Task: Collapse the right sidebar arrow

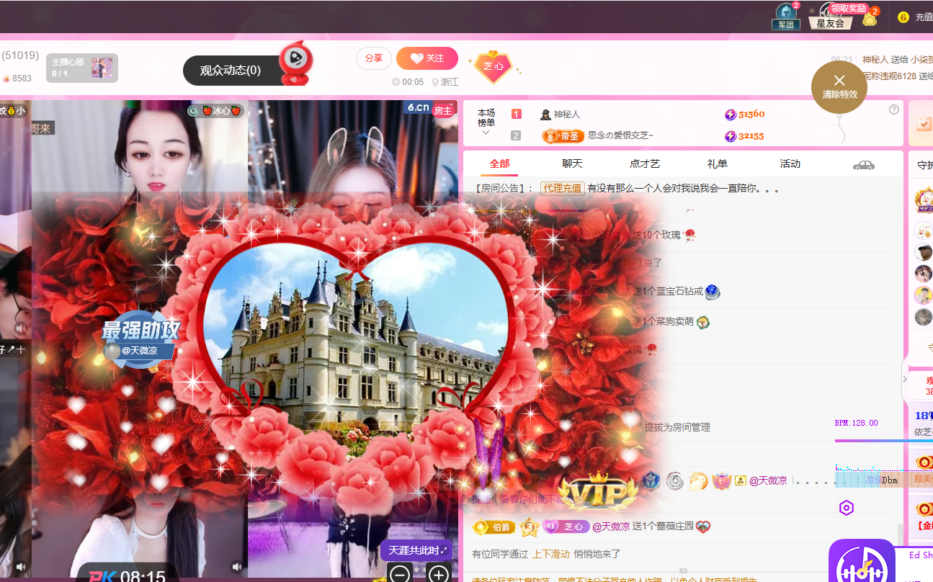Action: coord(905,379)
